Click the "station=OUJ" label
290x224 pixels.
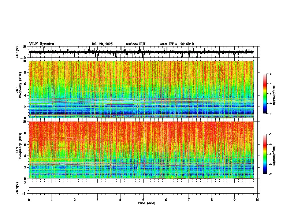pos(135,44)
